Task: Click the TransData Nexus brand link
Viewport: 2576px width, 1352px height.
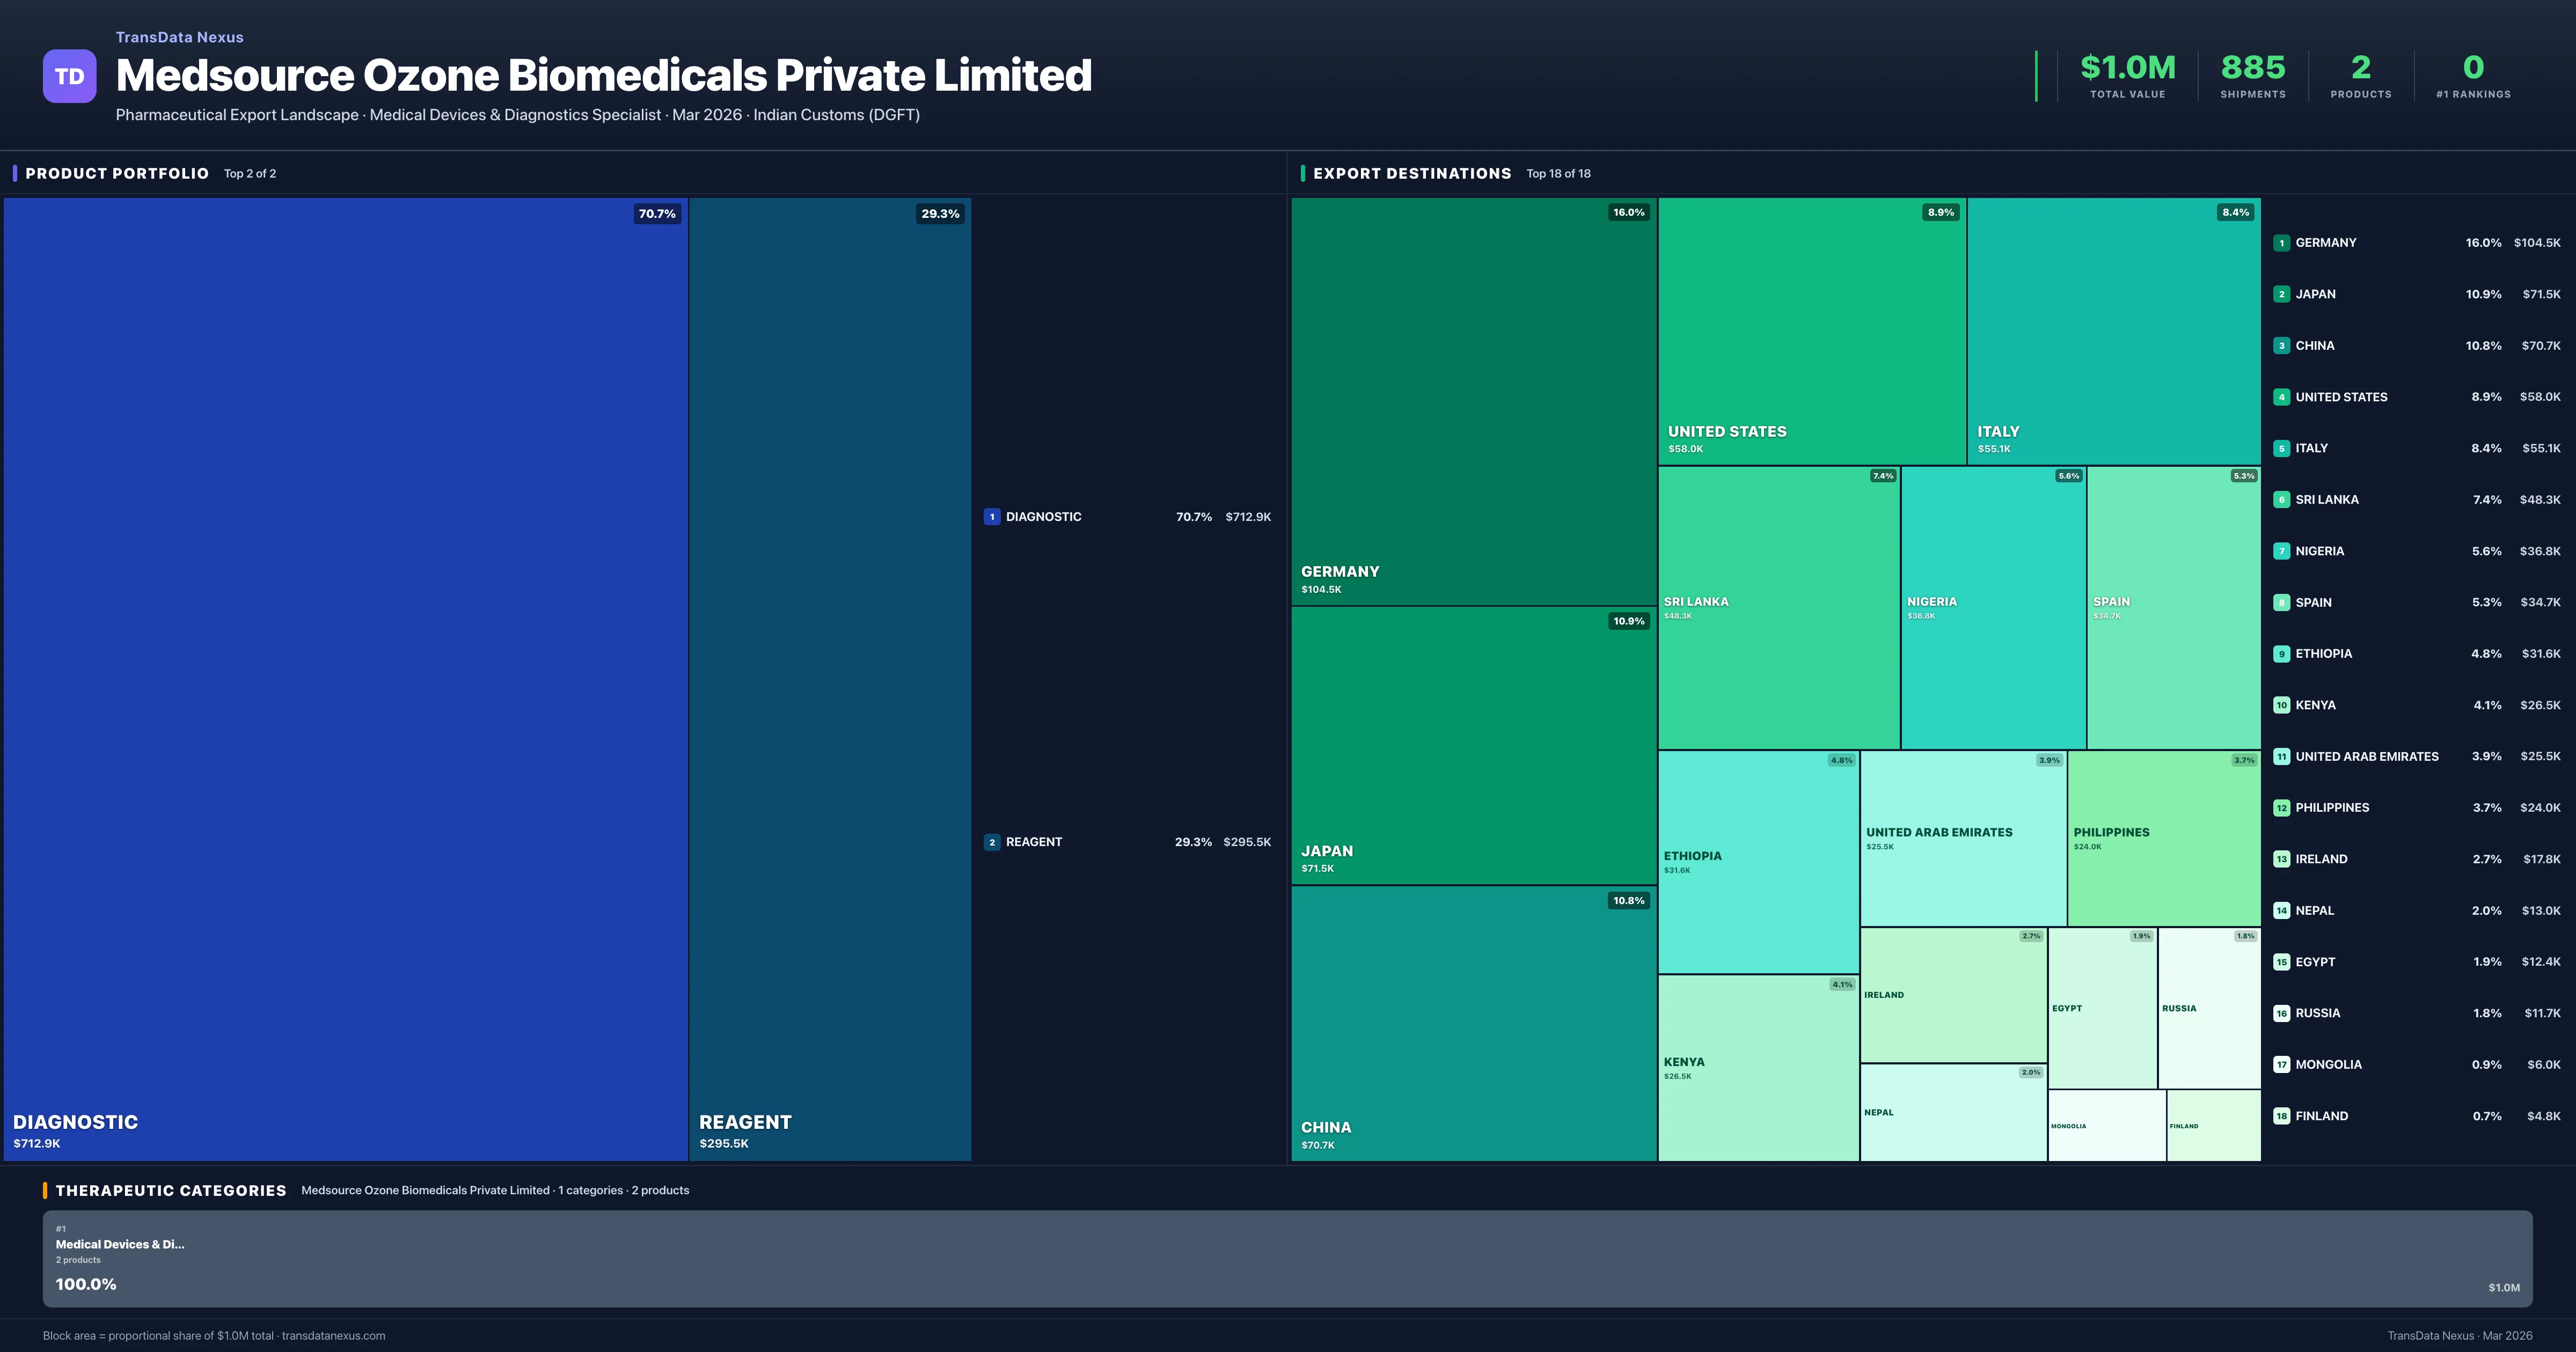Action: tap(179, 37)
